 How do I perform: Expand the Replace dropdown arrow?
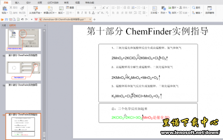201,13
